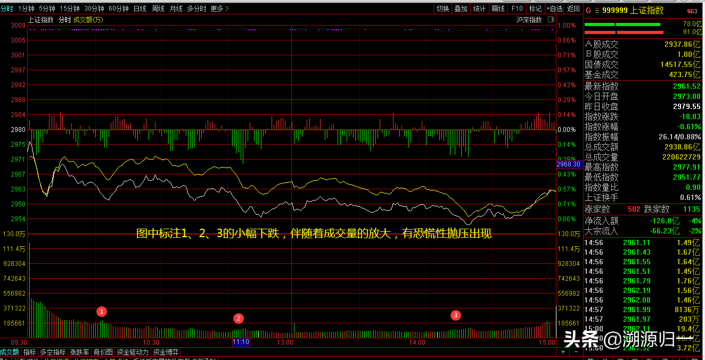Click the minus zoom-out icon at bottom right
Image resolution: width=705 pixels, height=360 pixels.
(575, 352)
